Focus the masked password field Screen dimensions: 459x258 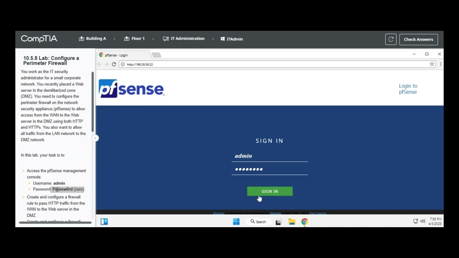pyautogui.click(x=270, y=169)
